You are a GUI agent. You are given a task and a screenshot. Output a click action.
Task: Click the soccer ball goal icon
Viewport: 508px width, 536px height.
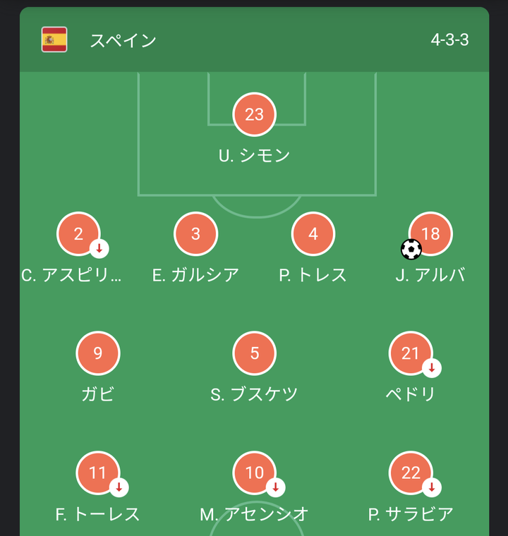(411, 249)
